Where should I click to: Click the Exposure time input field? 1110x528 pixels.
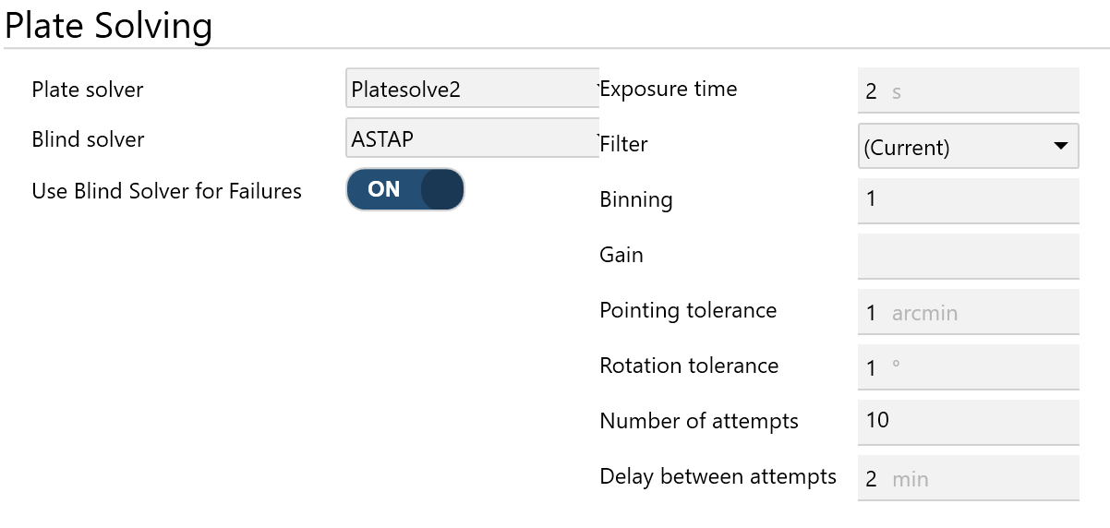click(968, 91)
